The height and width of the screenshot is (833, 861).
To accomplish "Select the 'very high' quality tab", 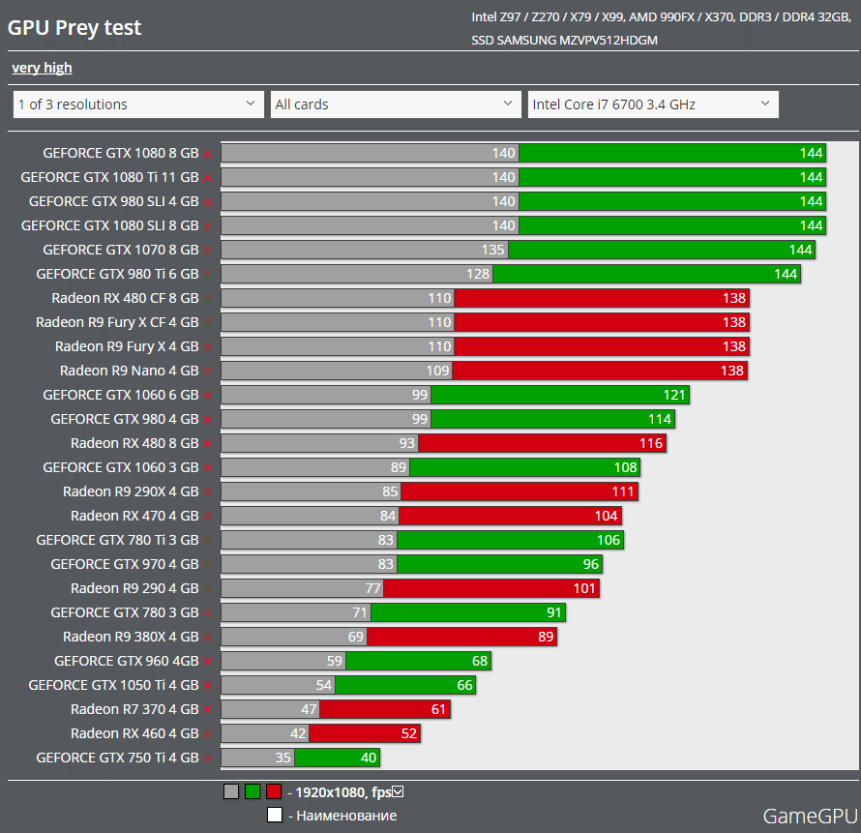I will pos(42,68).
